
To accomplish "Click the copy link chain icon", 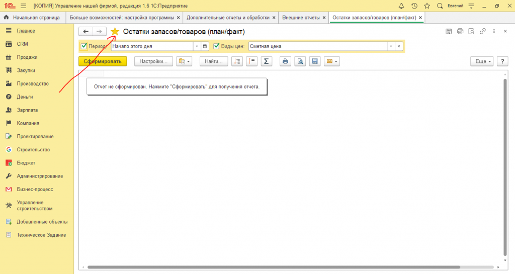I will pyautogui.click(x=482, y=32).
